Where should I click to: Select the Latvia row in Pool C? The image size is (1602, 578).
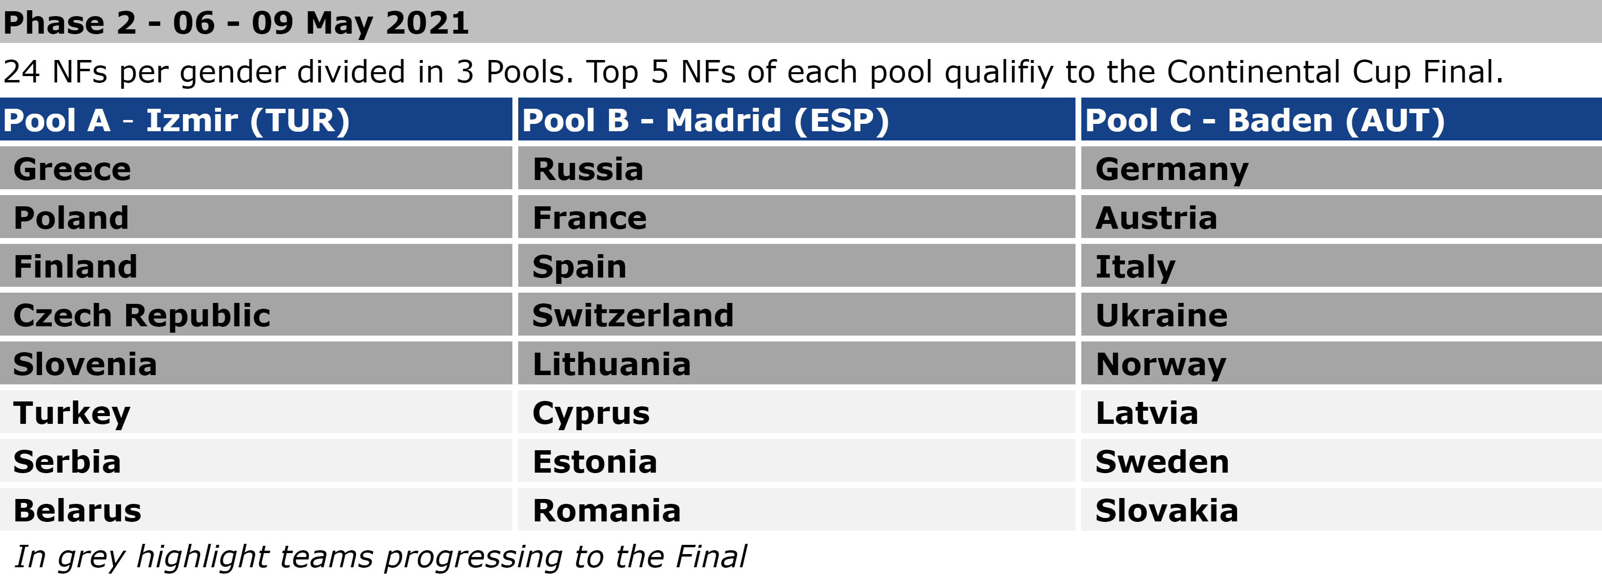[x=1342, y=412]
